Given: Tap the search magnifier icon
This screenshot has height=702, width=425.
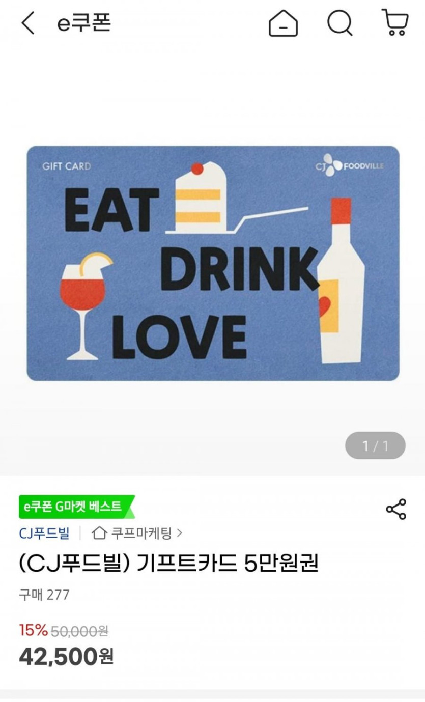Looking at the screenshot, I should (x=339, y=23).
